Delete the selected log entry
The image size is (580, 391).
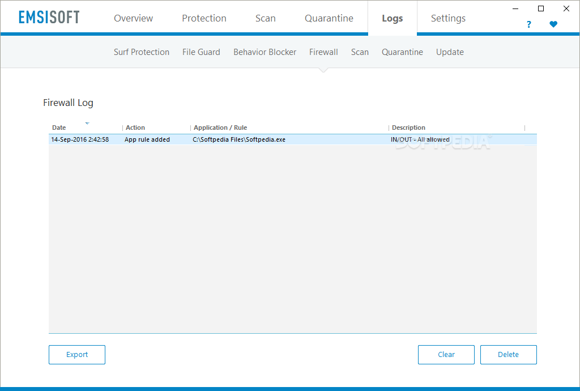[508, 354]
